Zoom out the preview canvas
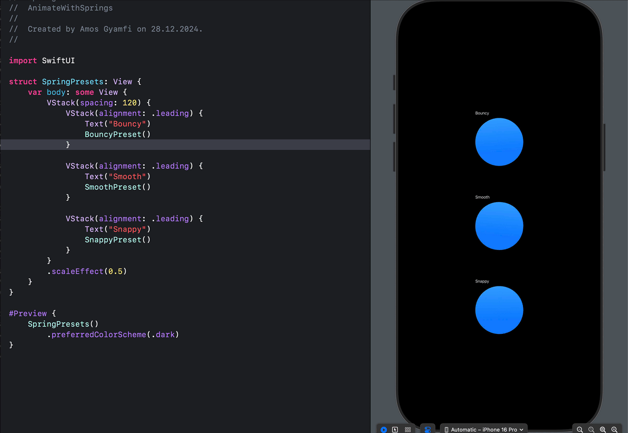The height and width of the screenshot is (433, 628). pyautogui.click(x=580, y=430)
